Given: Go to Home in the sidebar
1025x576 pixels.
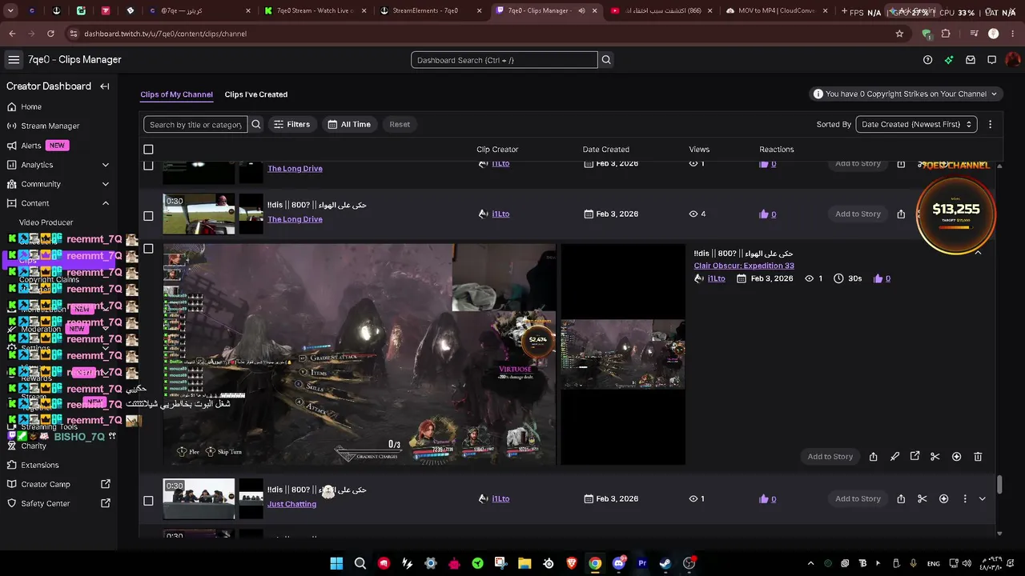Looking at the screenshot, I should [31, 106].
